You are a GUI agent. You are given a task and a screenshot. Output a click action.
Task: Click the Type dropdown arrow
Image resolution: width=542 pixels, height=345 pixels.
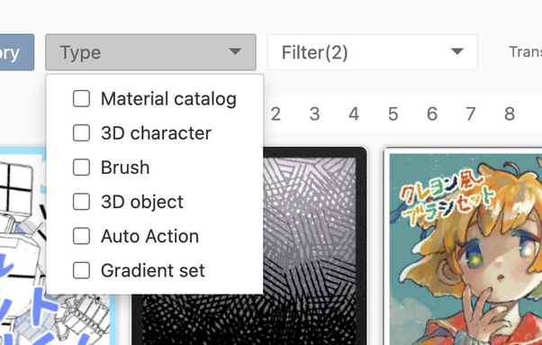pyautogui.click(x=235, y=51)
